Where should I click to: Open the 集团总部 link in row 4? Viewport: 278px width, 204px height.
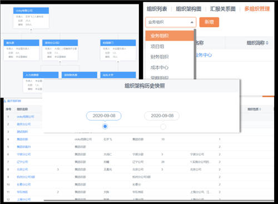pyautogui.click(x=22, y=139)
